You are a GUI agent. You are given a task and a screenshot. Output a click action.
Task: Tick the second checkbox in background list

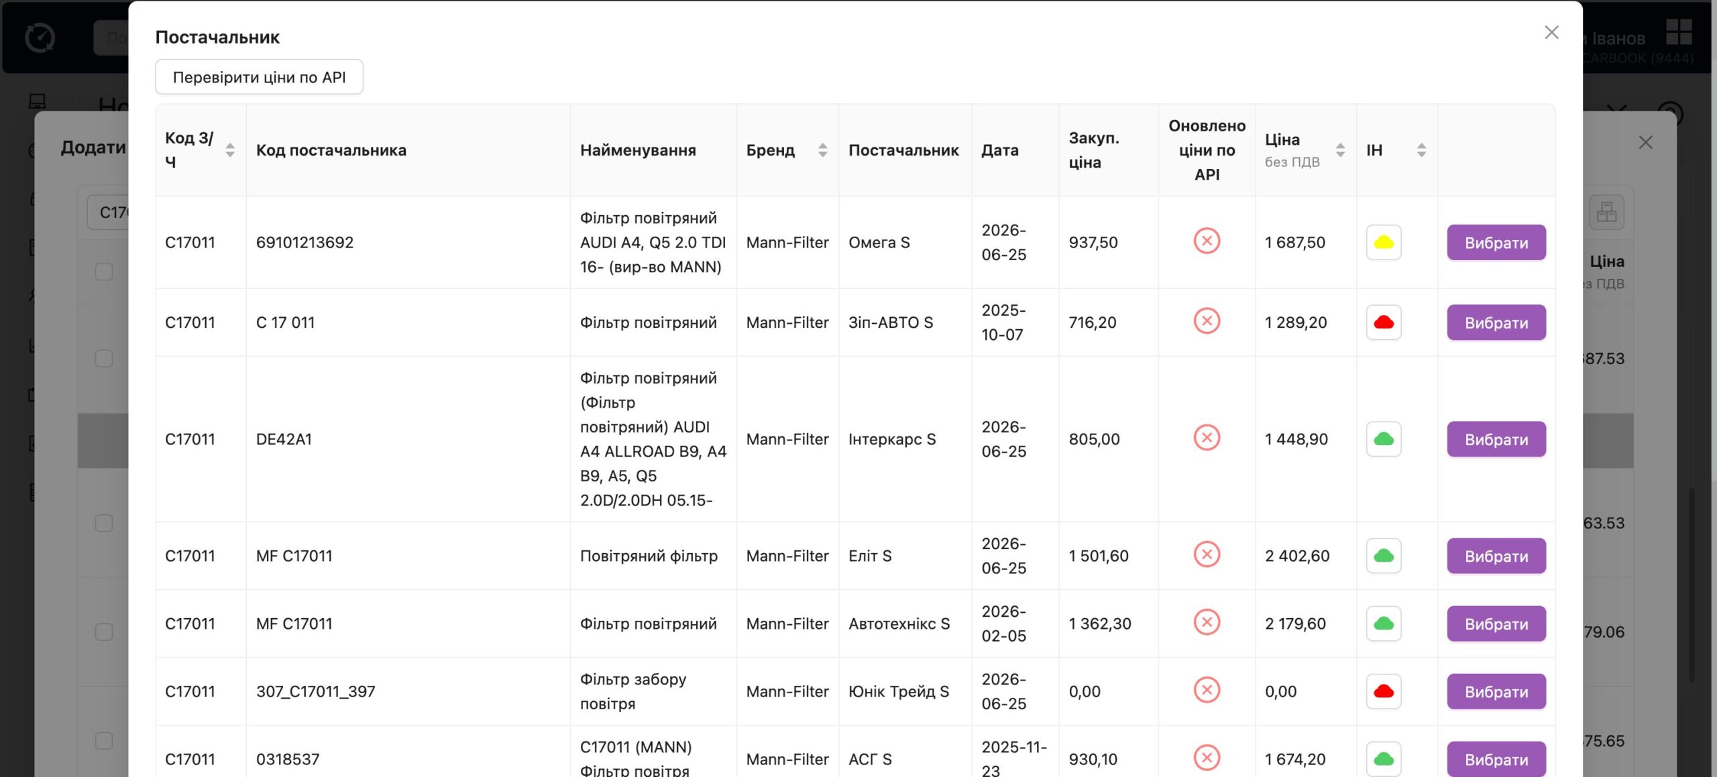104,358
